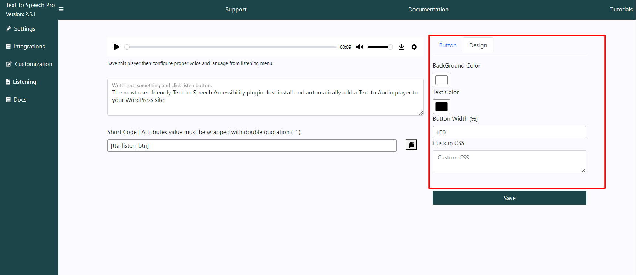Play the audio player preview

coord(116,47)
